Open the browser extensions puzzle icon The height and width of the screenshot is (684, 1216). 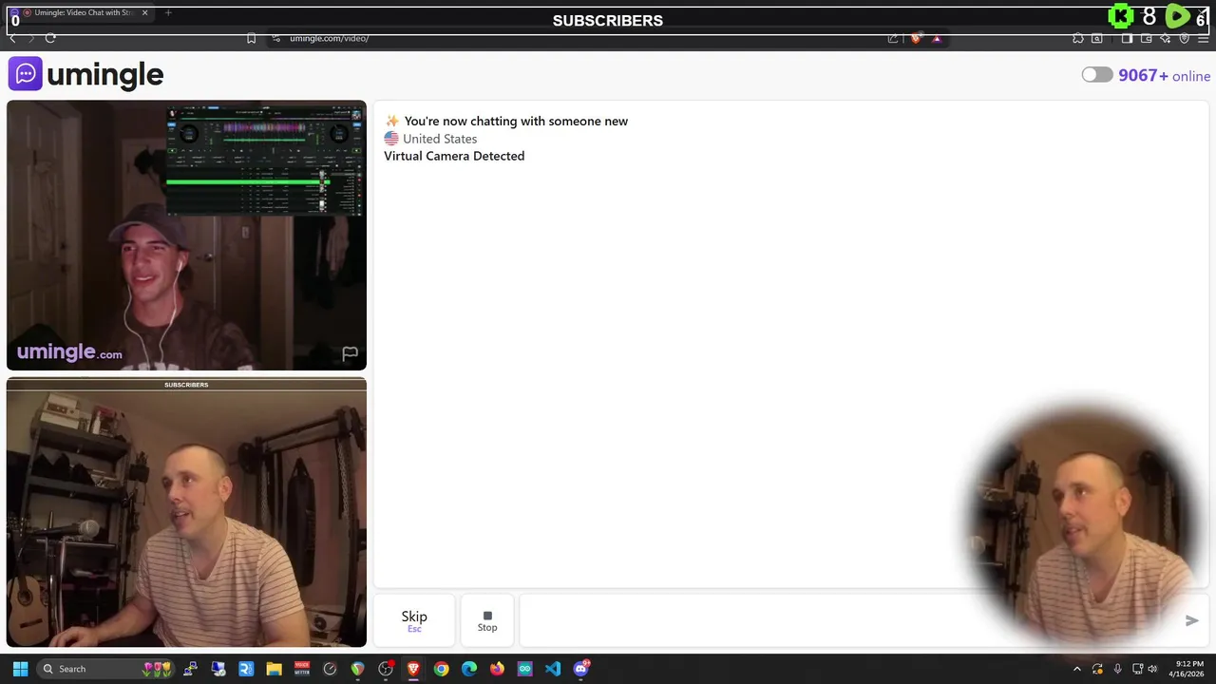click(1077, 38)
